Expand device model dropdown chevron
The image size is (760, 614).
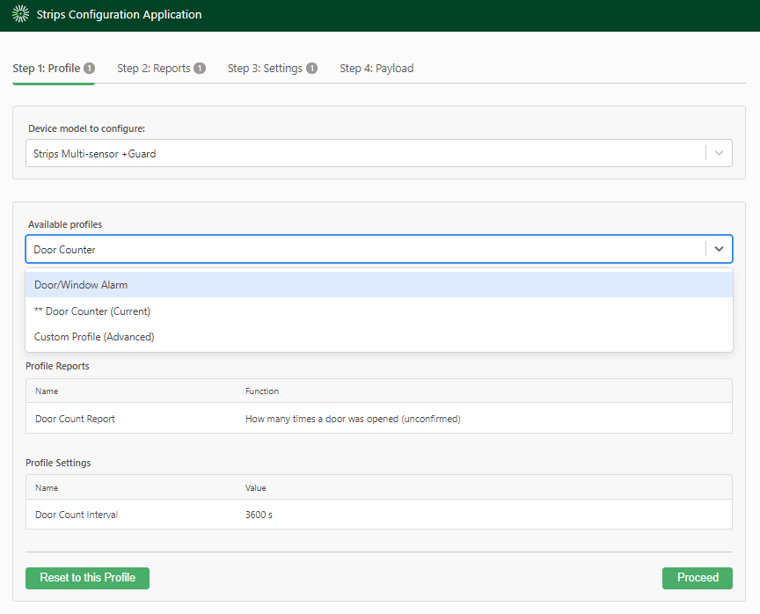click(719, 153)
